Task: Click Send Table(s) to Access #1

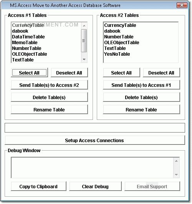Action: point(142,85)
